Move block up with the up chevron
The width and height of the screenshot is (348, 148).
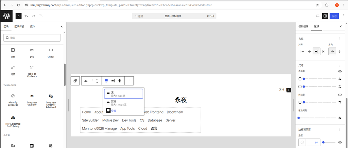coord(97,79)
